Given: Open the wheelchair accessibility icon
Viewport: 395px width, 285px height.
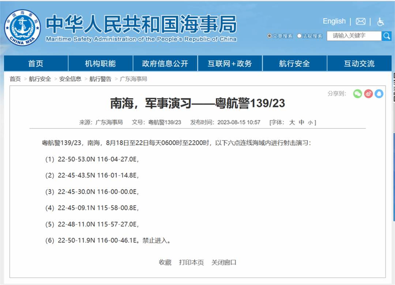Looking at the screenshot, I should (380, 22).
